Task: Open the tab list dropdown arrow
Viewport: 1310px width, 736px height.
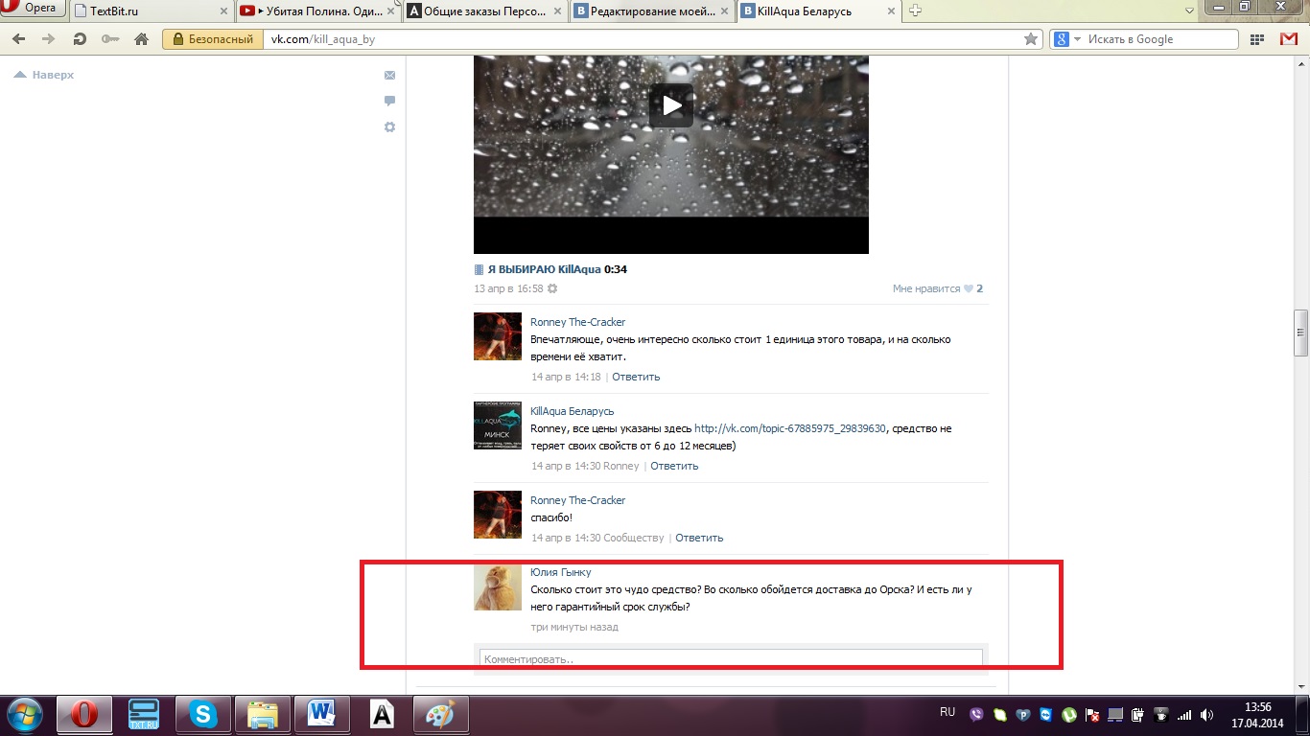Action: point(1189,11)
